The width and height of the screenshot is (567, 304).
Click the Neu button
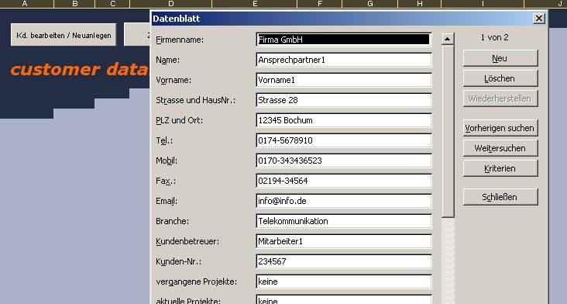500,58
